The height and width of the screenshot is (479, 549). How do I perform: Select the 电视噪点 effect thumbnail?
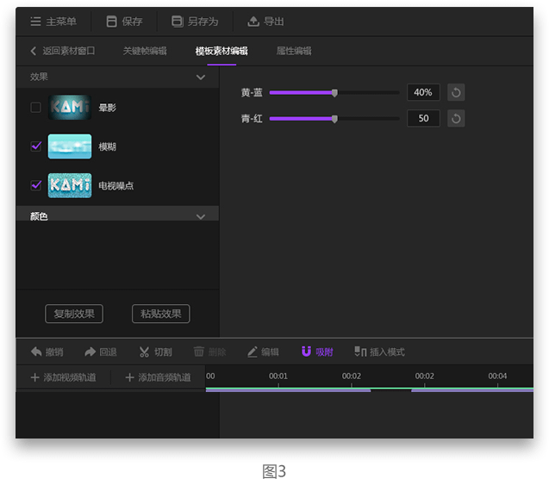pyautogui.click(x=70, y=185)
